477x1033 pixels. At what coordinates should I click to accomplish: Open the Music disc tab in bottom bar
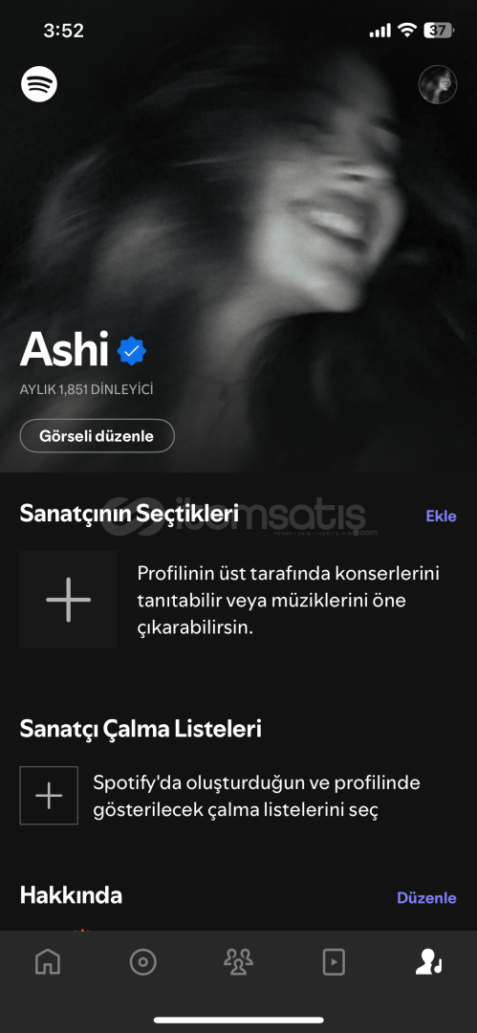[143, 962]
